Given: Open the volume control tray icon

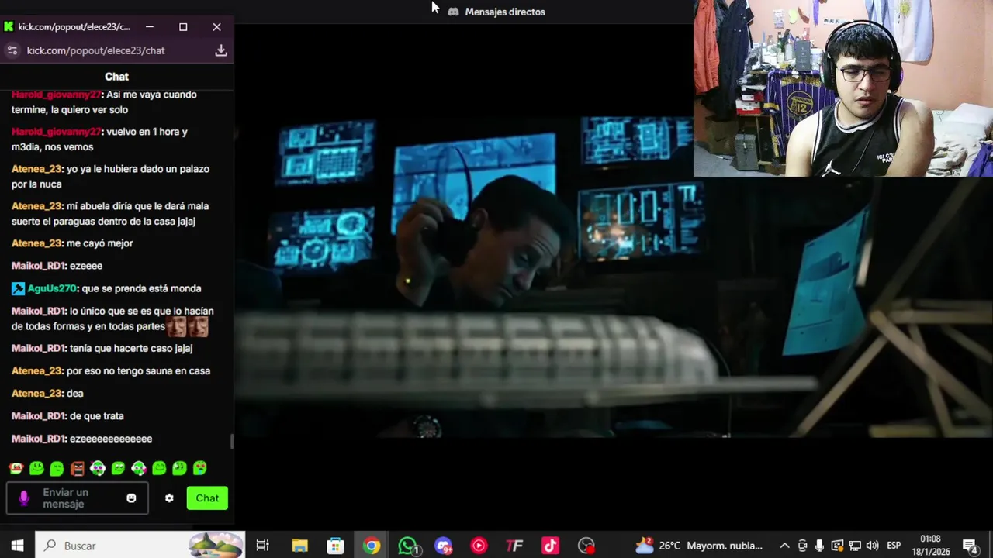Looking at the screenshot, I should click(872, 546).
